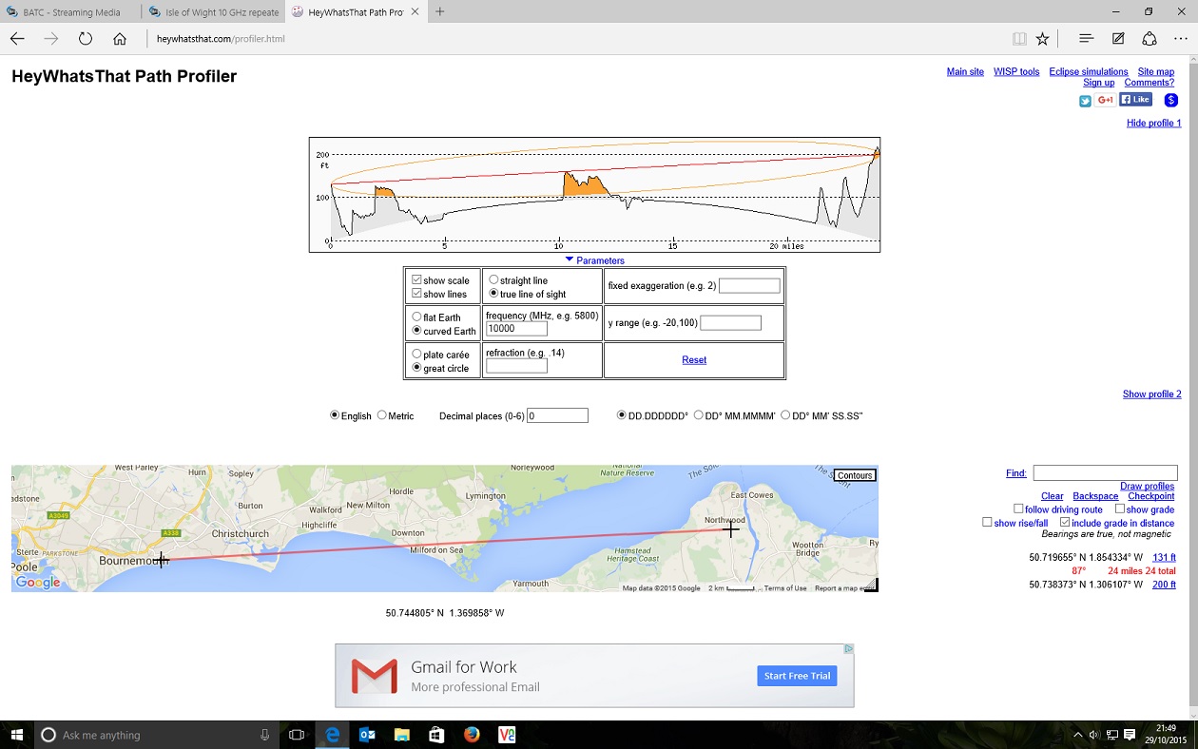Click the Show profile 2 link
Screen dimensions: 1198x749
[x=1152, y=394]
